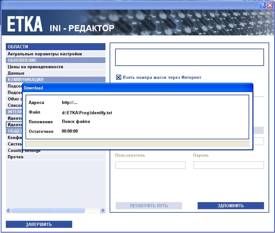This screenshot has width=275, height=233.
Task: Select 'Цены на принадлежности' menu item
Action: pos(35,67)
